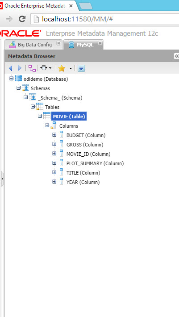The width and height of the screenshot is (179, 317).
Task: Select the Tables tree item
Action: (52, 107)
